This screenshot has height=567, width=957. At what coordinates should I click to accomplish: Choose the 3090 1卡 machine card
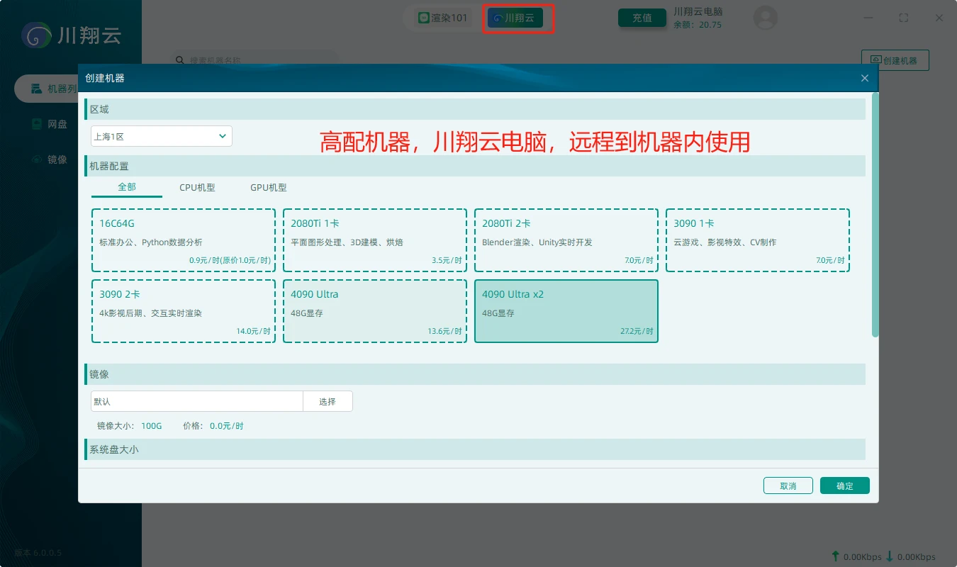(x=758, y=240)
